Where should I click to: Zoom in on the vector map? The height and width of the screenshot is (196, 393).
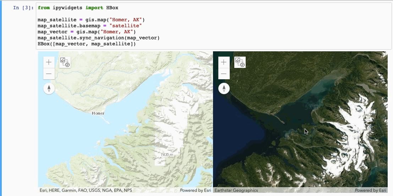(49, 62)
